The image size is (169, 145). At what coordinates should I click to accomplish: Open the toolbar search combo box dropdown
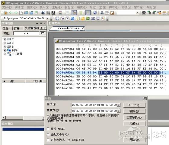coord(137,13)
